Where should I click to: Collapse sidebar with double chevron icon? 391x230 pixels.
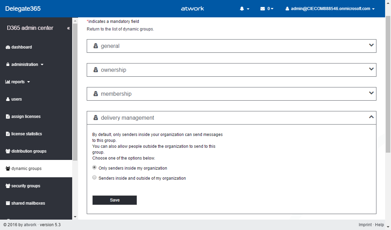(68, 28)
